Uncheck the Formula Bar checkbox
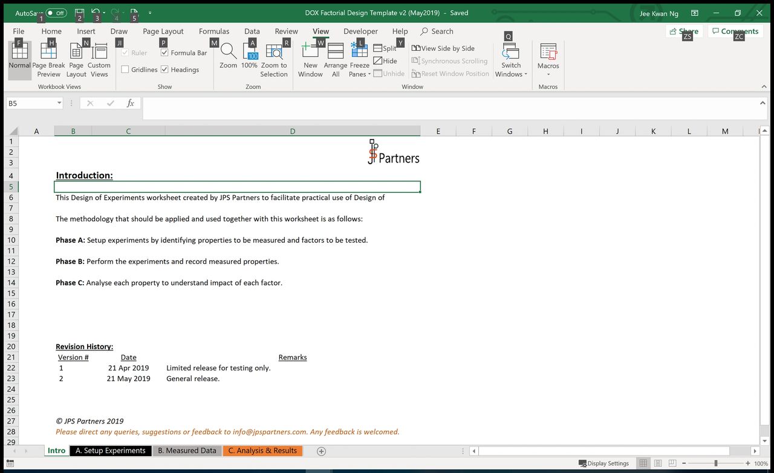This screenshot has height=473, width=774. (x=164, y=53)
